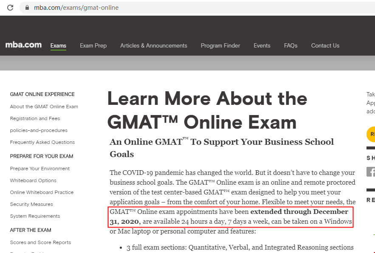Open Frequently Asked Questions in sidebar

(x=42, y=142)
